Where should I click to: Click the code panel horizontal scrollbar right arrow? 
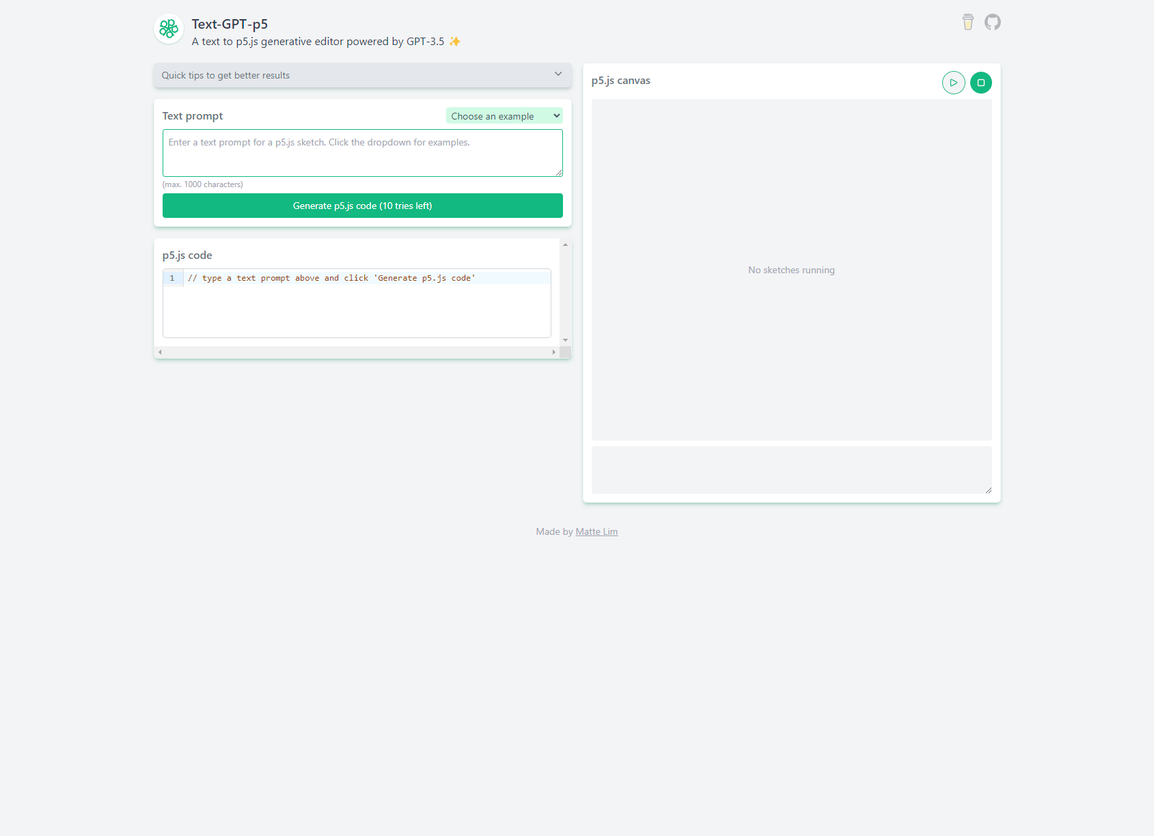tap(554, 352)
